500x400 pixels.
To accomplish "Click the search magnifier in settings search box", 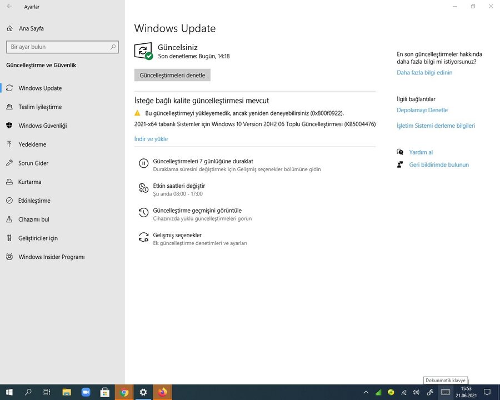I will click(113, 47).
